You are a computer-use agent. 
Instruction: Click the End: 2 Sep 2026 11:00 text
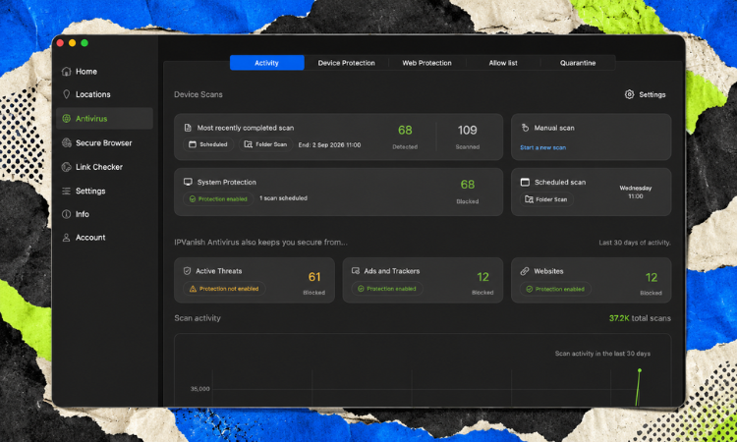[x=329, y=144]
